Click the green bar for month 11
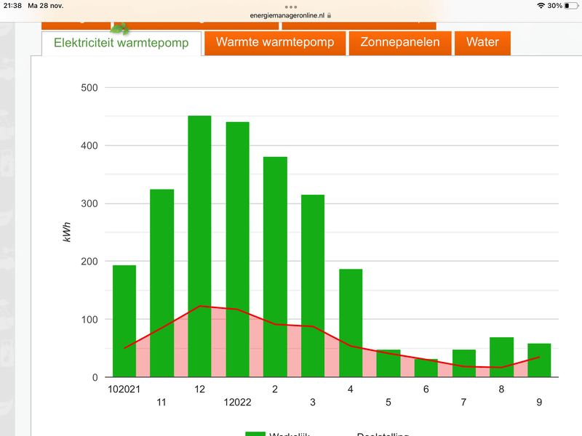 [x=162, y=283]
